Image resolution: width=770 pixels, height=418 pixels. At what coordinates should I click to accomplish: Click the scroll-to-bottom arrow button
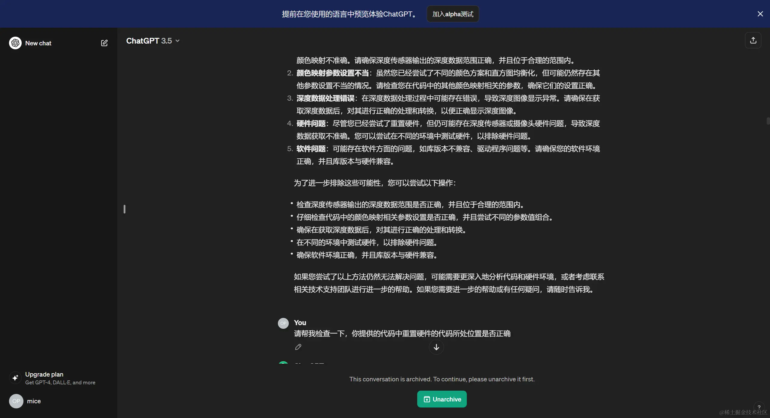tap(436, 347)
